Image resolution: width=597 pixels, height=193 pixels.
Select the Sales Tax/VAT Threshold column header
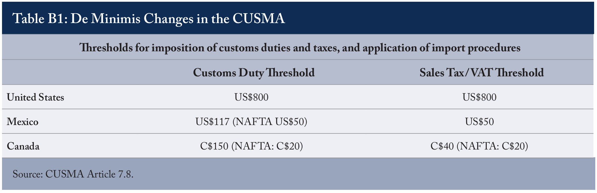482,73
